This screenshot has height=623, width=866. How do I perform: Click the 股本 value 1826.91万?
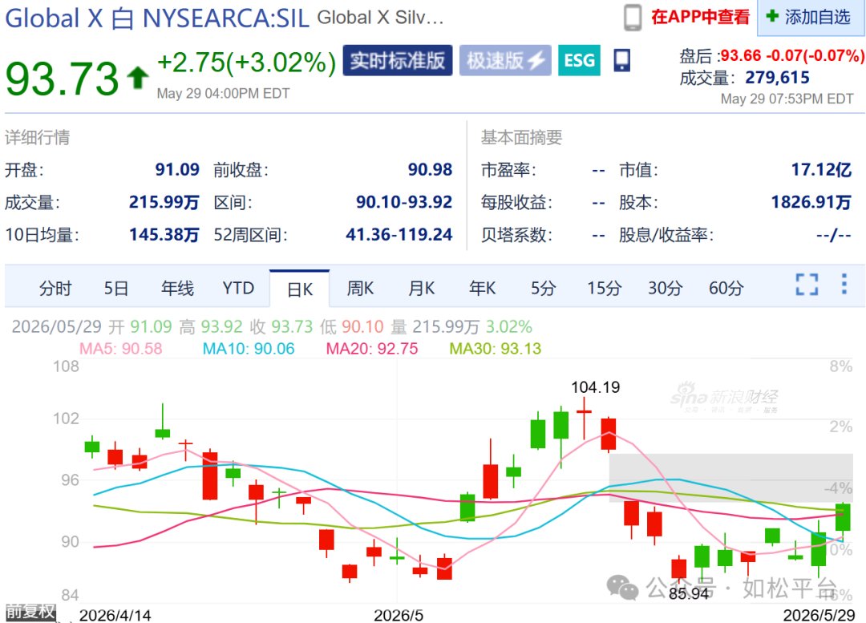[811, 202]
